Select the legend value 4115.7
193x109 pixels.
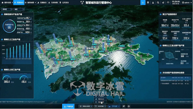click(x=28, y=18)
